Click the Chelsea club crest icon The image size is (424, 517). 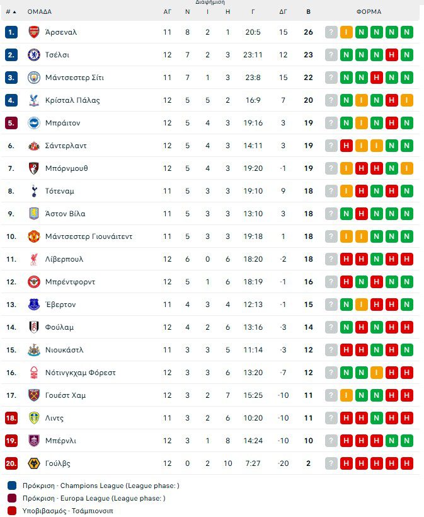click(x=34, y=55)
